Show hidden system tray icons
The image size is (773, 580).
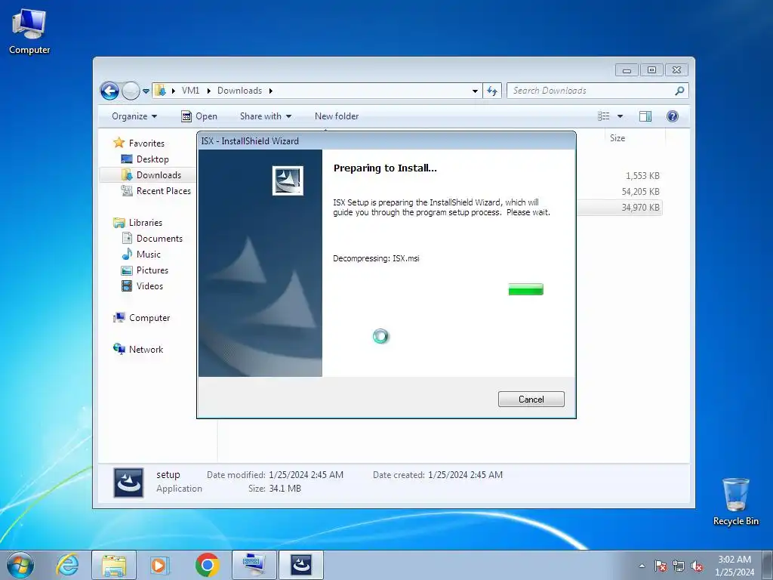click(x=642, y=566)
